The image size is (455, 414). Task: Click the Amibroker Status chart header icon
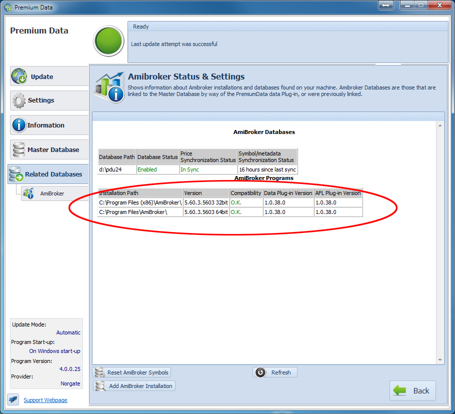tap(109, 87)
